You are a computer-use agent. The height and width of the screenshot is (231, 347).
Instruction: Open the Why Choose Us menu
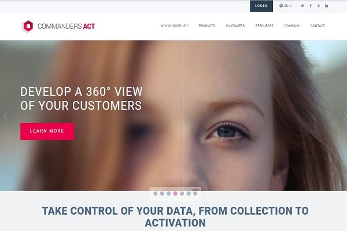pos(174,26)
